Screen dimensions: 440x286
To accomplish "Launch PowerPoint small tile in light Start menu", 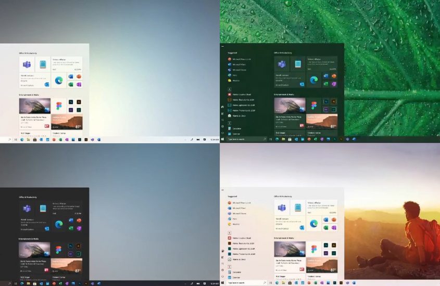I will click(79, 76).
